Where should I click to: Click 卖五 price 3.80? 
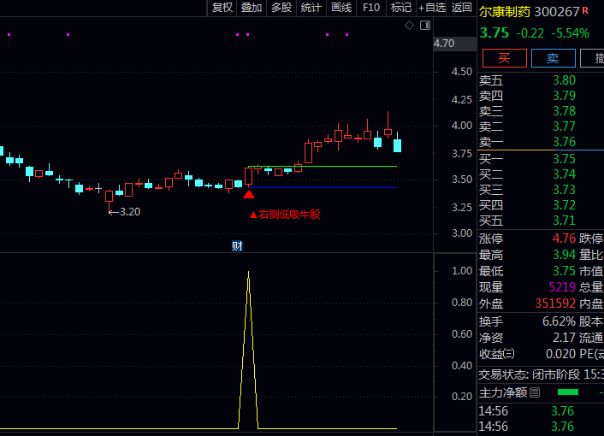564,80
